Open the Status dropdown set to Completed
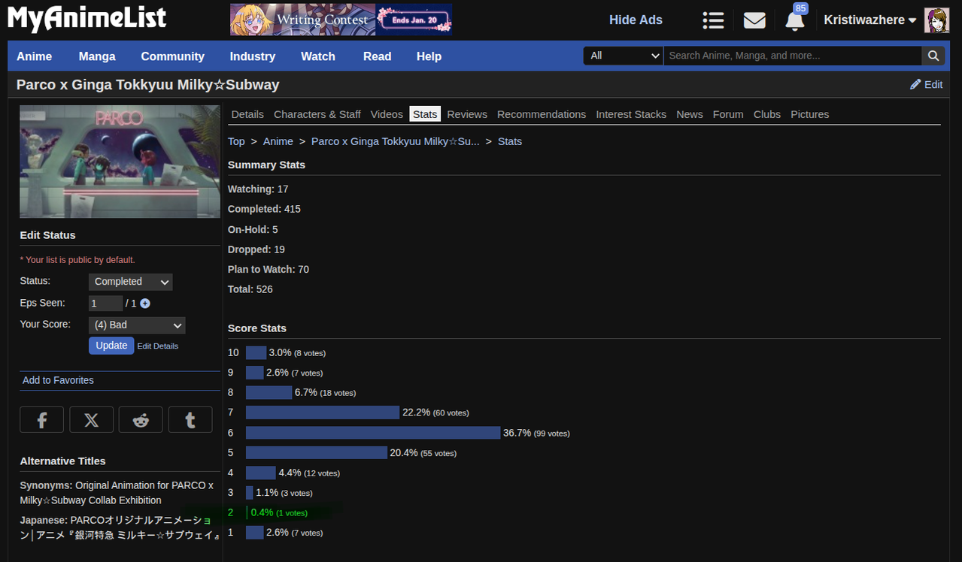This screenshot has height=562, width=962. [x=130, y=282]
